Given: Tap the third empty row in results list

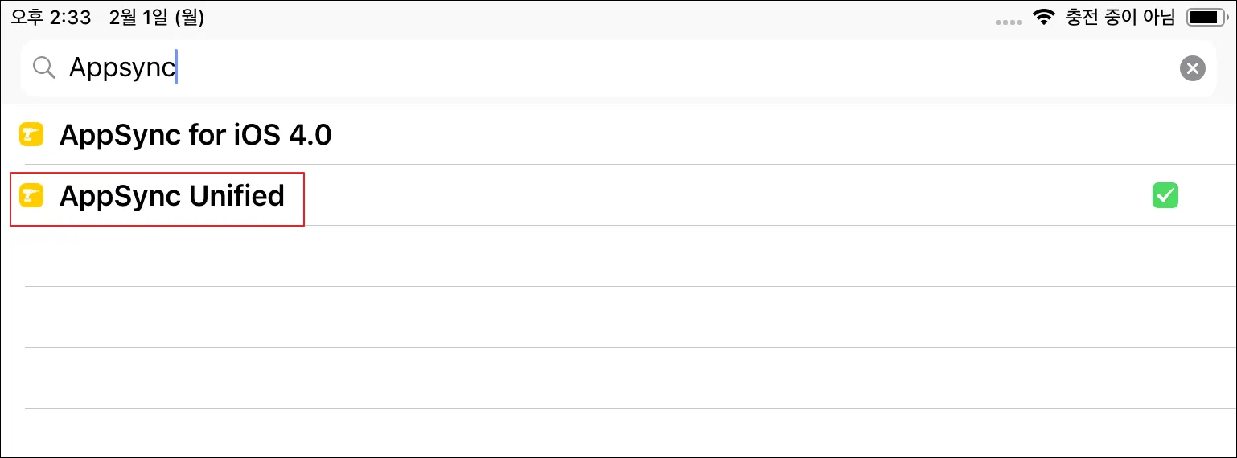Looking at the screenshot, I should click(x=618, y=378).
